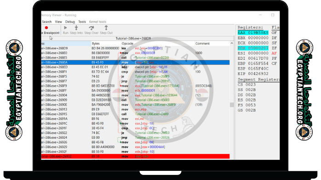
Task: Click the CS 0023 segment register
Action: tap(246, 84)
